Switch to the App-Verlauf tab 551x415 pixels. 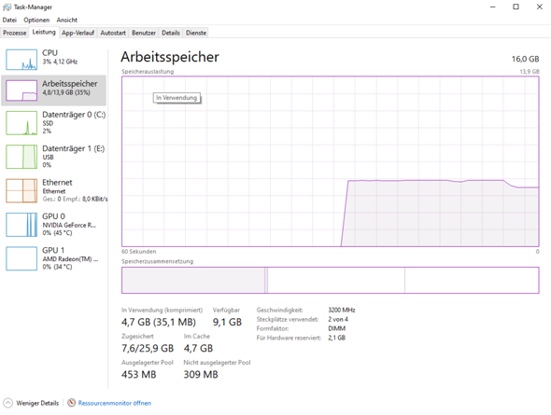click(x=78, y=33)
